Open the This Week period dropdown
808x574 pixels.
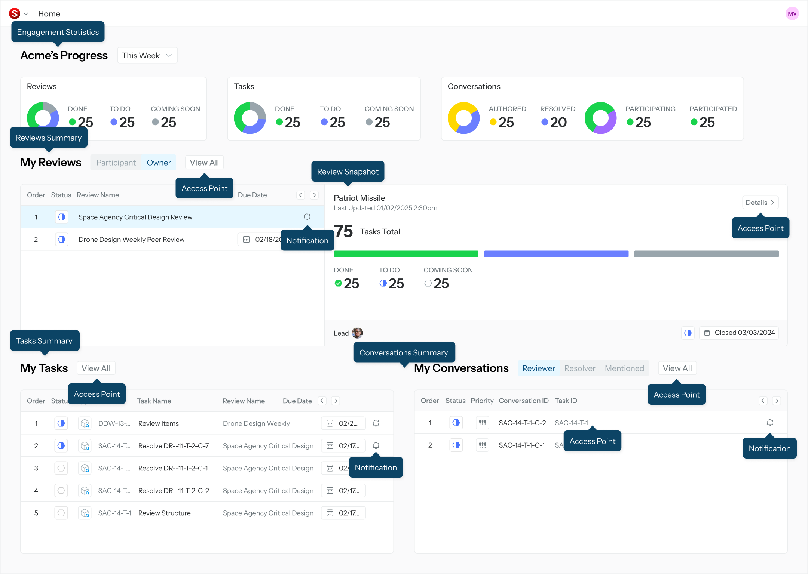click(x=147, y=55)
